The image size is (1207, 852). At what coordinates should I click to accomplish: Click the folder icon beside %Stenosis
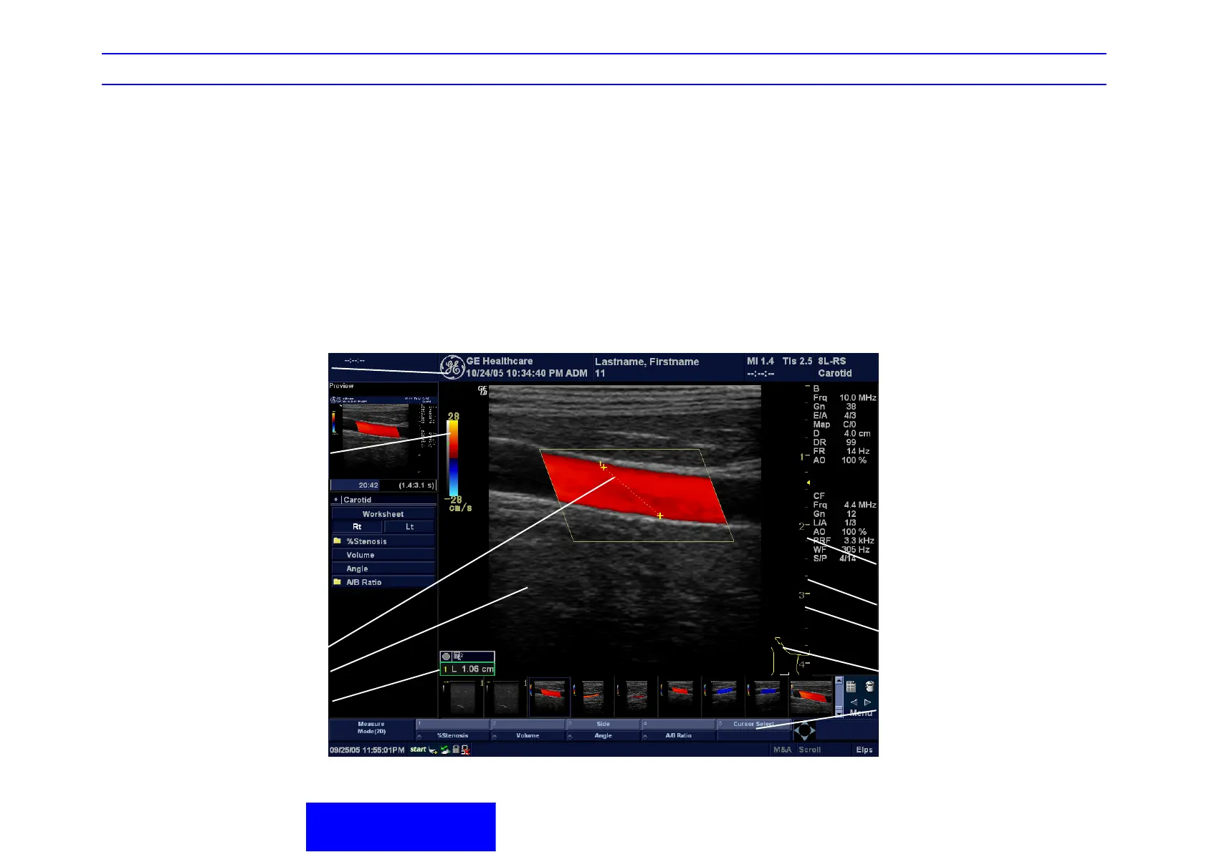[337, 541]
